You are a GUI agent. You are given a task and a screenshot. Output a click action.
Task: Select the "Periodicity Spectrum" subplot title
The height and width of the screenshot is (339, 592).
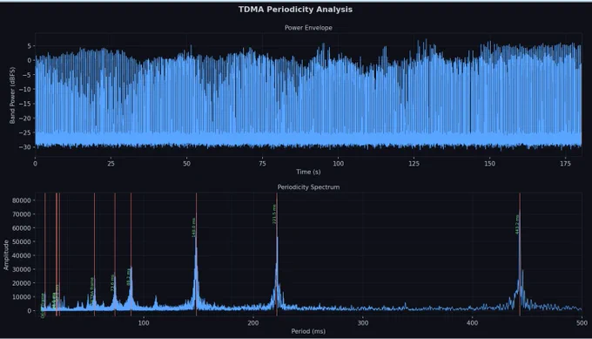coord(308,187)
